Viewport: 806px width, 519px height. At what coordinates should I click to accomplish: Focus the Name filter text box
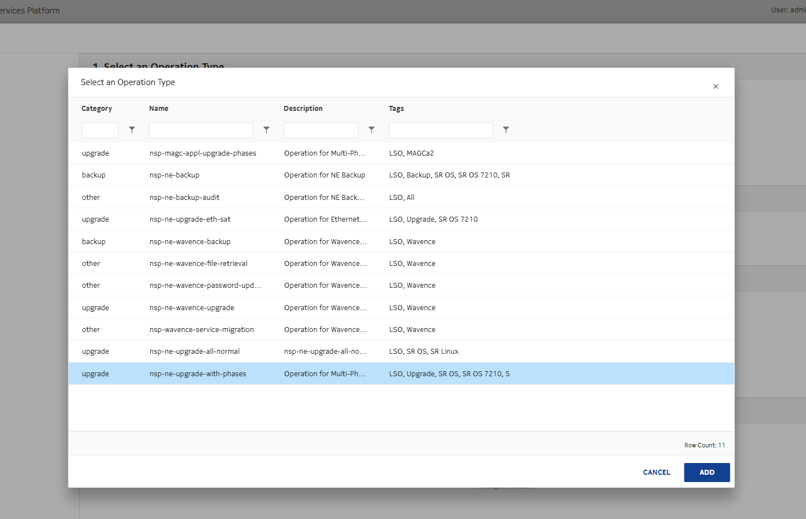click(201, 130)
